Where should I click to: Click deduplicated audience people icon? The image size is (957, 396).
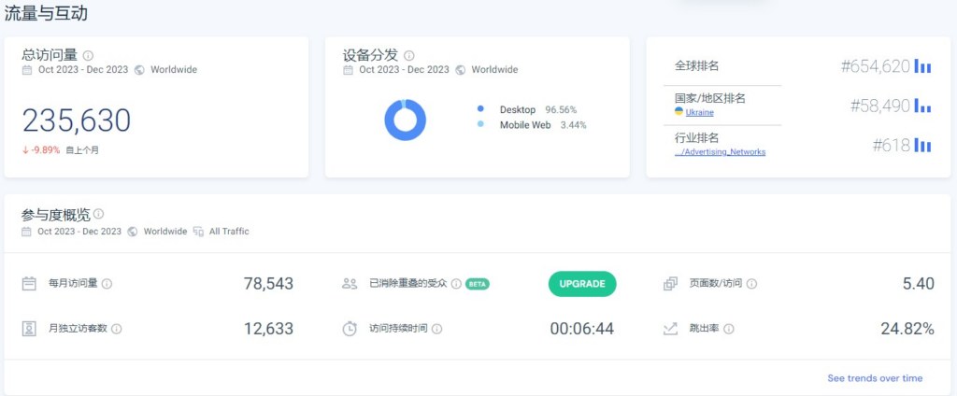pyautogui.click(x=350, y=284)
